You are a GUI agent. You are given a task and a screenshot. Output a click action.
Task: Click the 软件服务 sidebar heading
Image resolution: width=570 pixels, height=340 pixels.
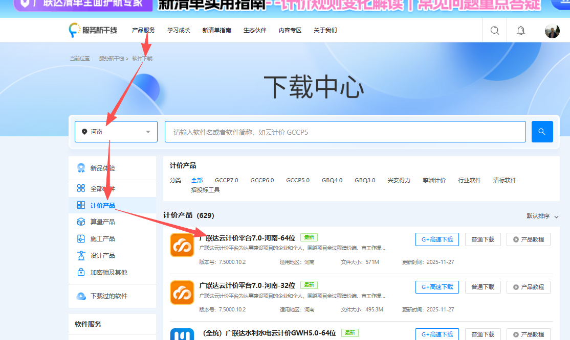[x=88, y=324]
